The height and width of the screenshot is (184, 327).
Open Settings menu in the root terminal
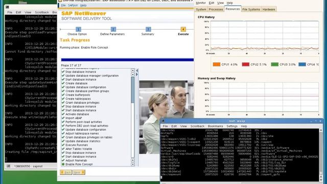(x=232, y=126)
